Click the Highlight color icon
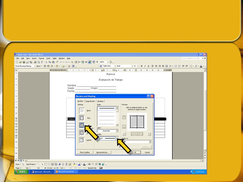 (x=196, y=66)
